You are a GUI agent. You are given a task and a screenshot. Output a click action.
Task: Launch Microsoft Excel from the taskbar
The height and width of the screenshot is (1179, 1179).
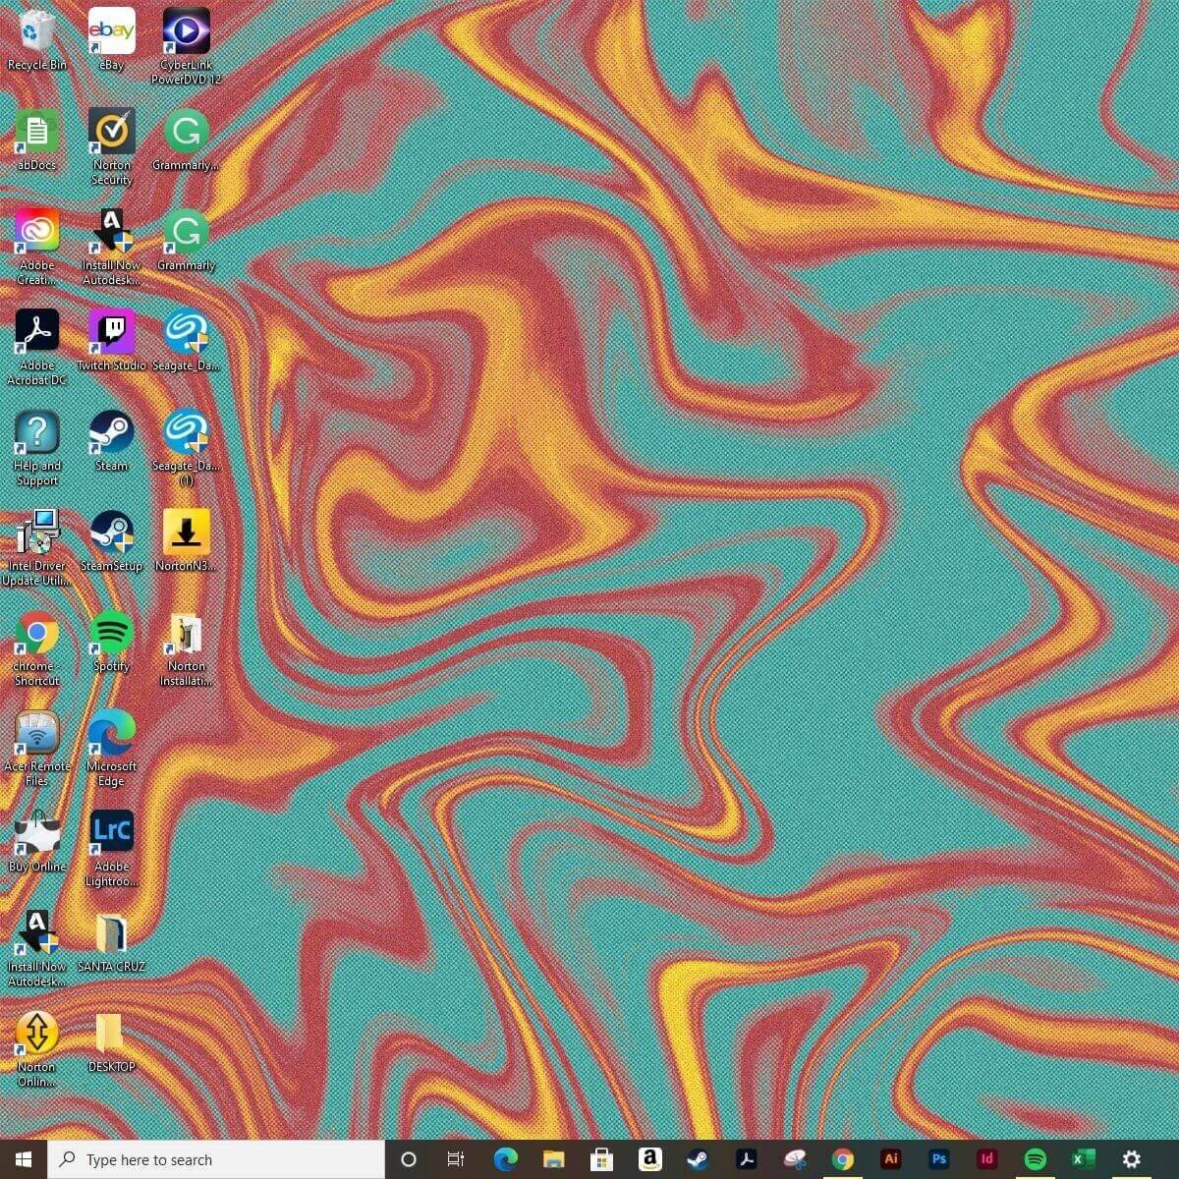point(1083,1159)
